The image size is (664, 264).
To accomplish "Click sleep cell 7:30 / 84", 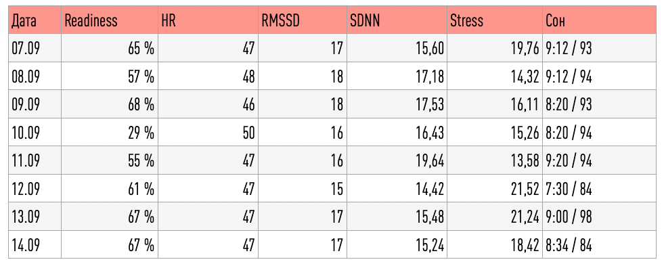I will (x=599, y=188).
